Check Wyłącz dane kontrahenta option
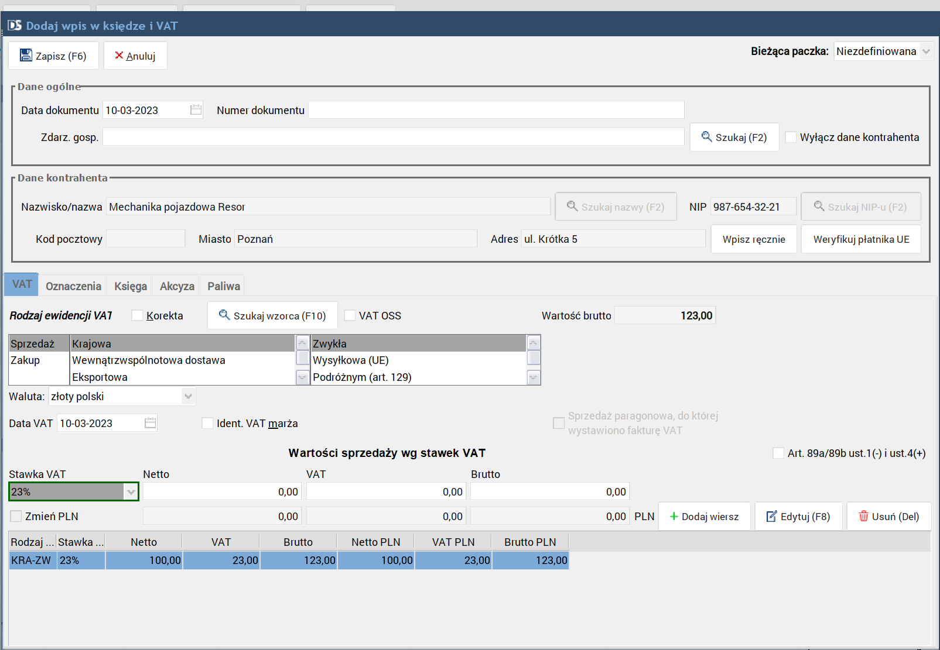 click(x=791, y=137)
